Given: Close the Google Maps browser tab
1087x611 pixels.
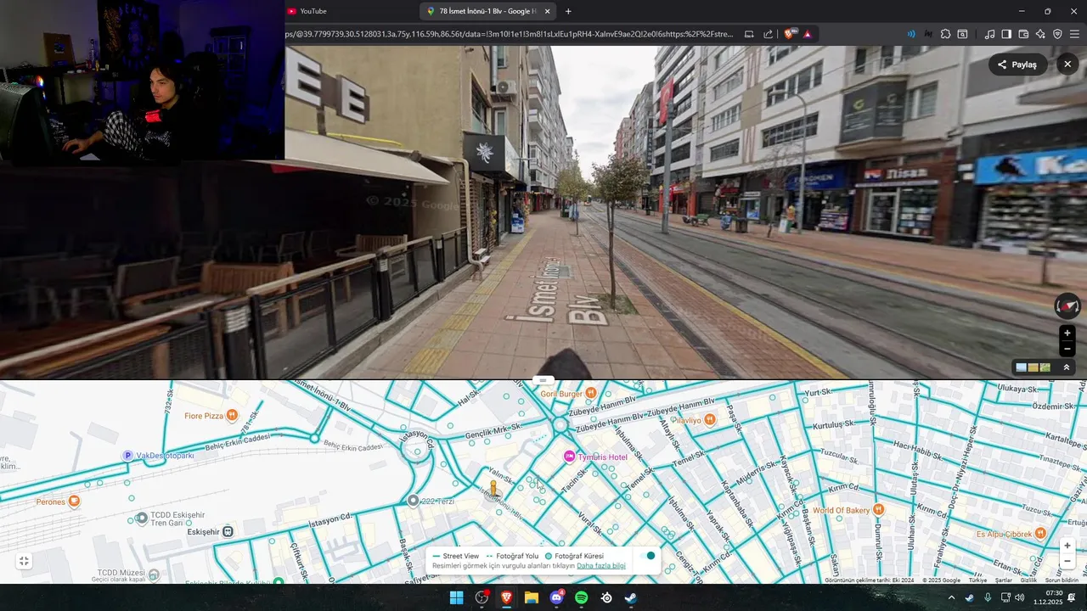Looking at the screenshot, I should point(547,11).
